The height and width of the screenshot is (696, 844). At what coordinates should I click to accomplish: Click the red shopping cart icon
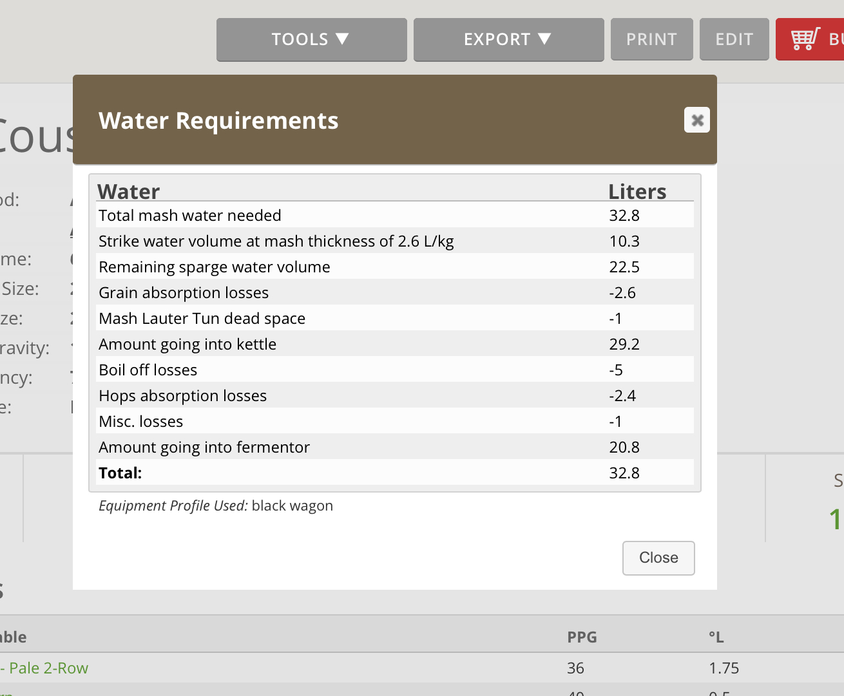tap(805, 39)
